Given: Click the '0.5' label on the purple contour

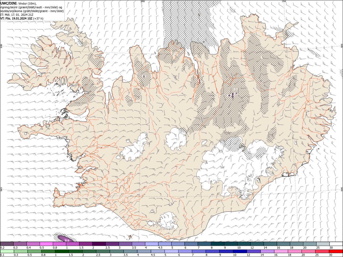Looking at the screenshot, I should pos(67,241).
